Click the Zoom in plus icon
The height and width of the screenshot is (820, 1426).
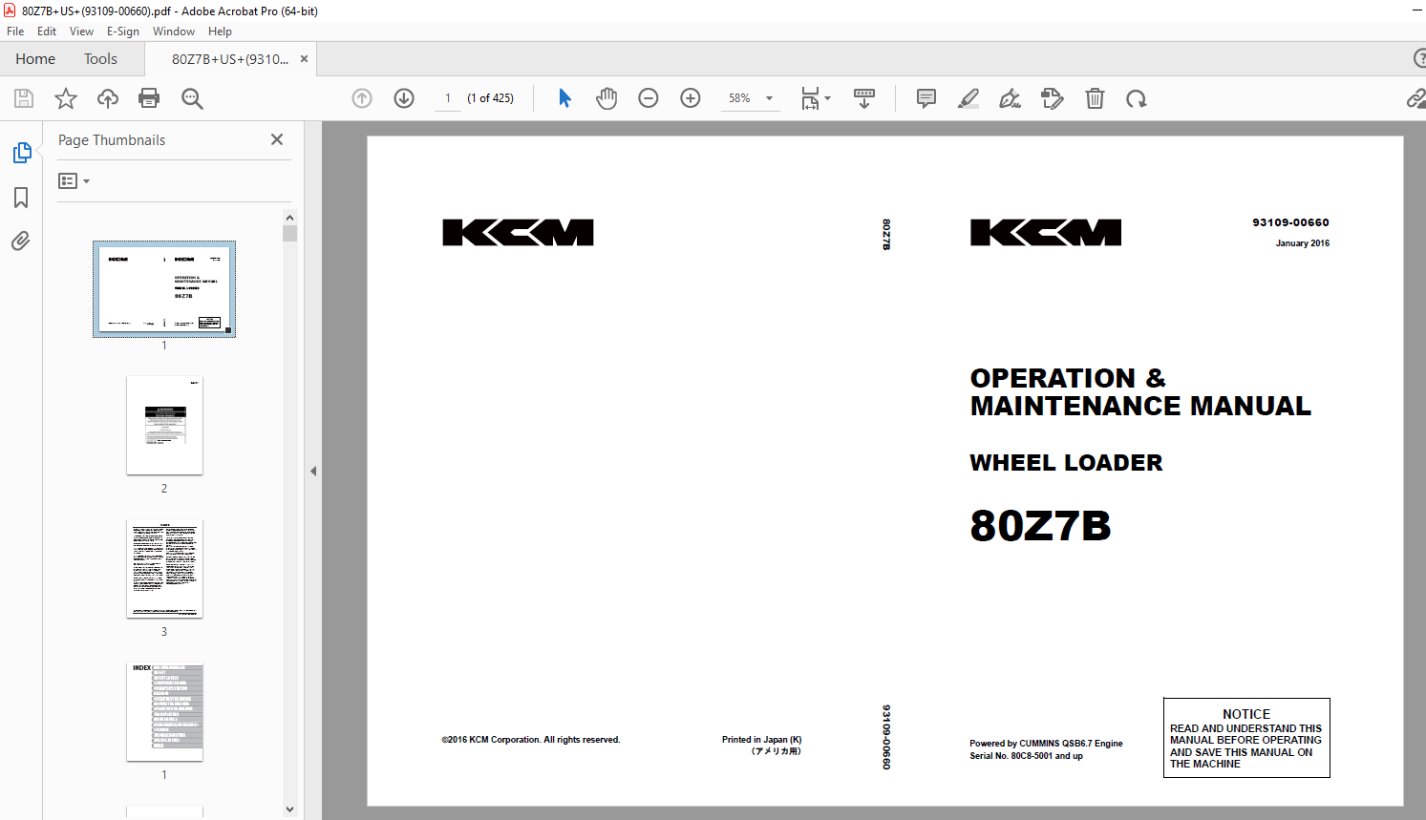691,98
